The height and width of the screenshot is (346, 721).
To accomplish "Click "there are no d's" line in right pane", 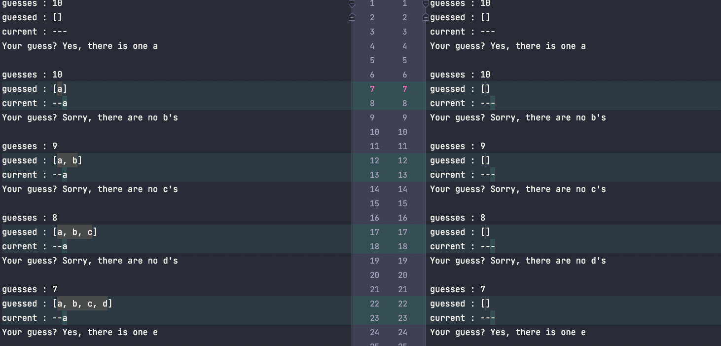I will [x=518, y=261].
